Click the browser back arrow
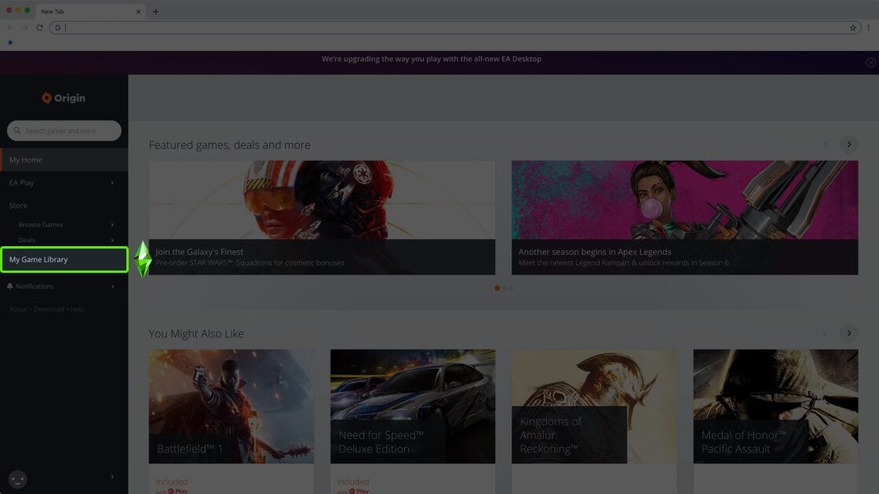The image size is (879, 494). (11, 27)
